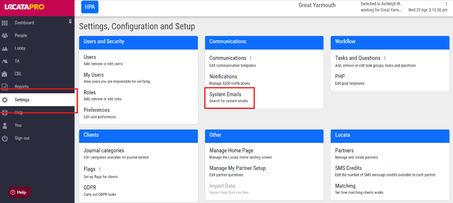Click the date and time text
The image size is (453, 203).
(428, 10)
